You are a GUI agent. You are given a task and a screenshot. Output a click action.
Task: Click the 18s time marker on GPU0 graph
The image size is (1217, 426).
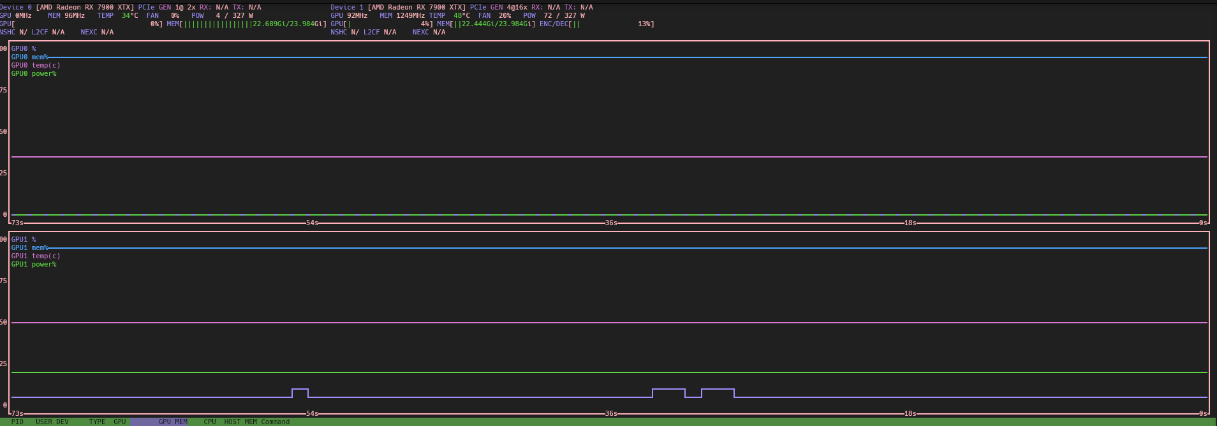coord(910,223)
